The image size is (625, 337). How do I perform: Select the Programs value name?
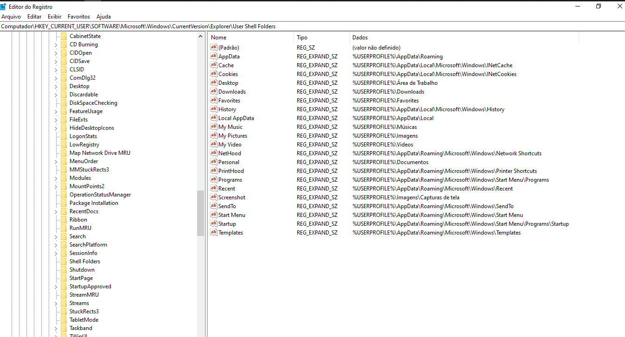(230, 180)
